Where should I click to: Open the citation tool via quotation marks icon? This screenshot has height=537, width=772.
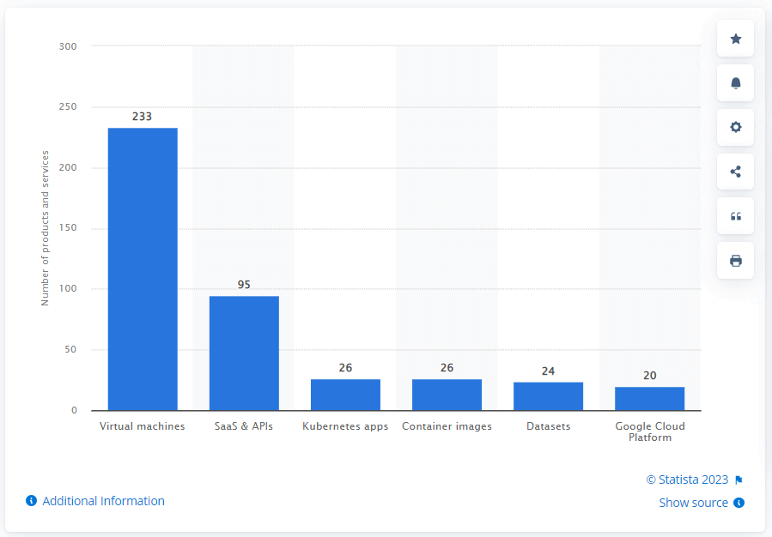[735, 215]
